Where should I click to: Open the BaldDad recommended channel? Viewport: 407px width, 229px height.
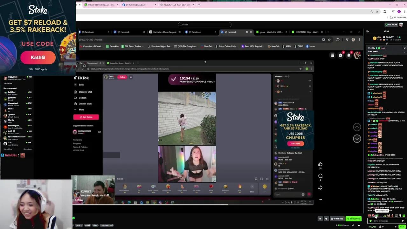pyautogui.click(x=17, y=93)
